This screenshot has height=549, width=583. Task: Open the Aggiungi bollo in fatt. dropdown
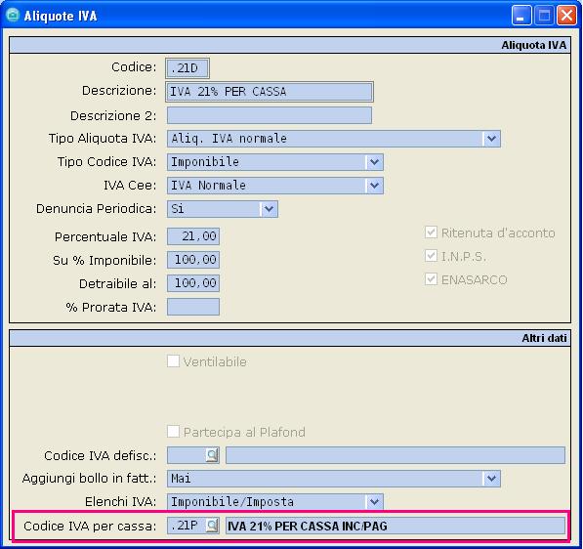point(491,479)
